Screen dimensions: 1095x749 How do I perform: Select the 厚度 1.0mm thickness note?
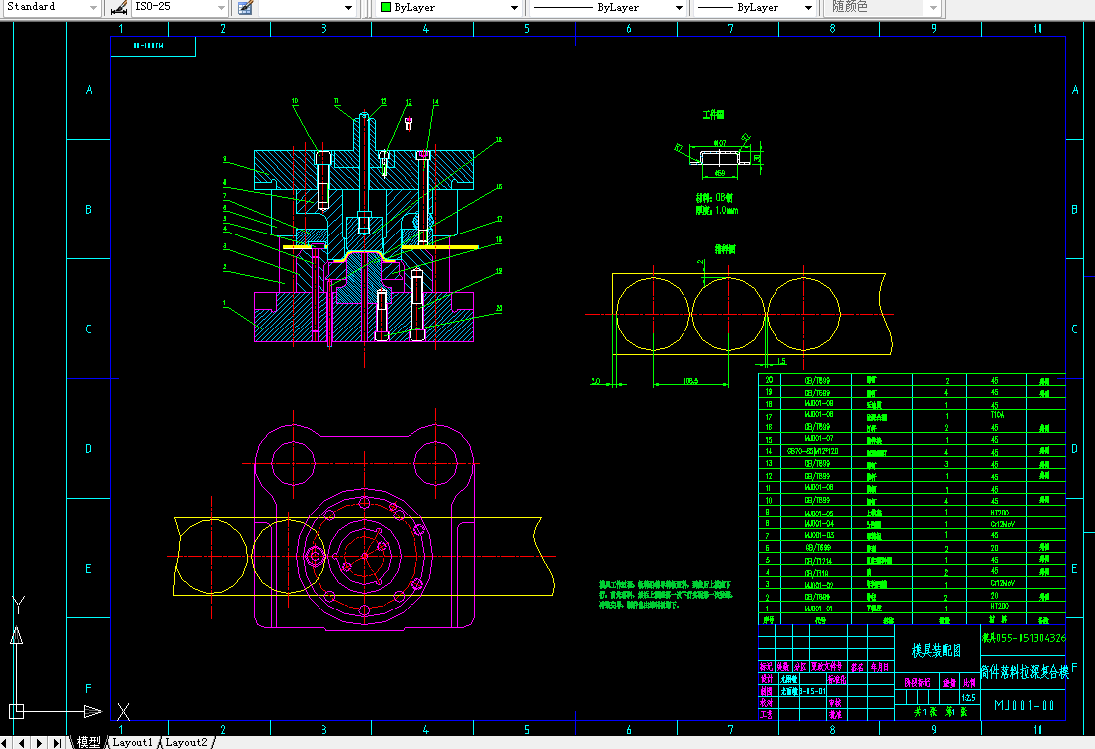(x=717, y=210)
